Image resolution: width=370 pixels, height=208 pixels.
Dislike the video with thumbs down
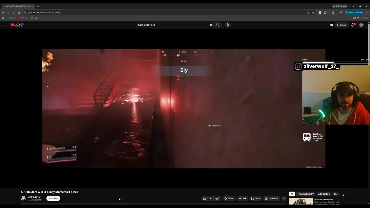pyautogui.click(x=217, y=198)
